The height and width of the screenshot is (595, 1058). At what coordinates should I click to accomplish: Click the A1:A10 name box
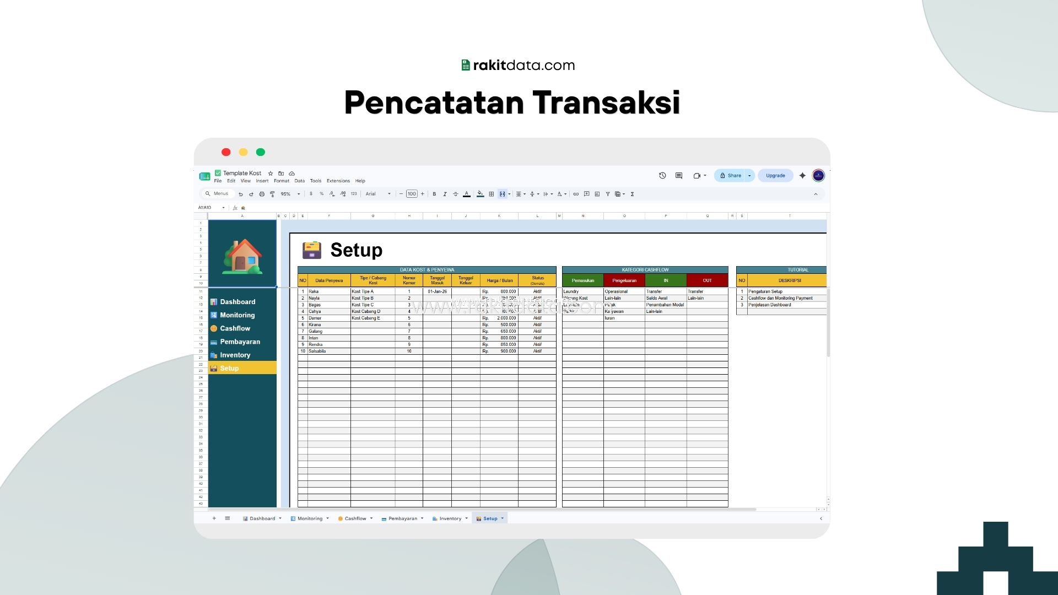click(212, 208)
